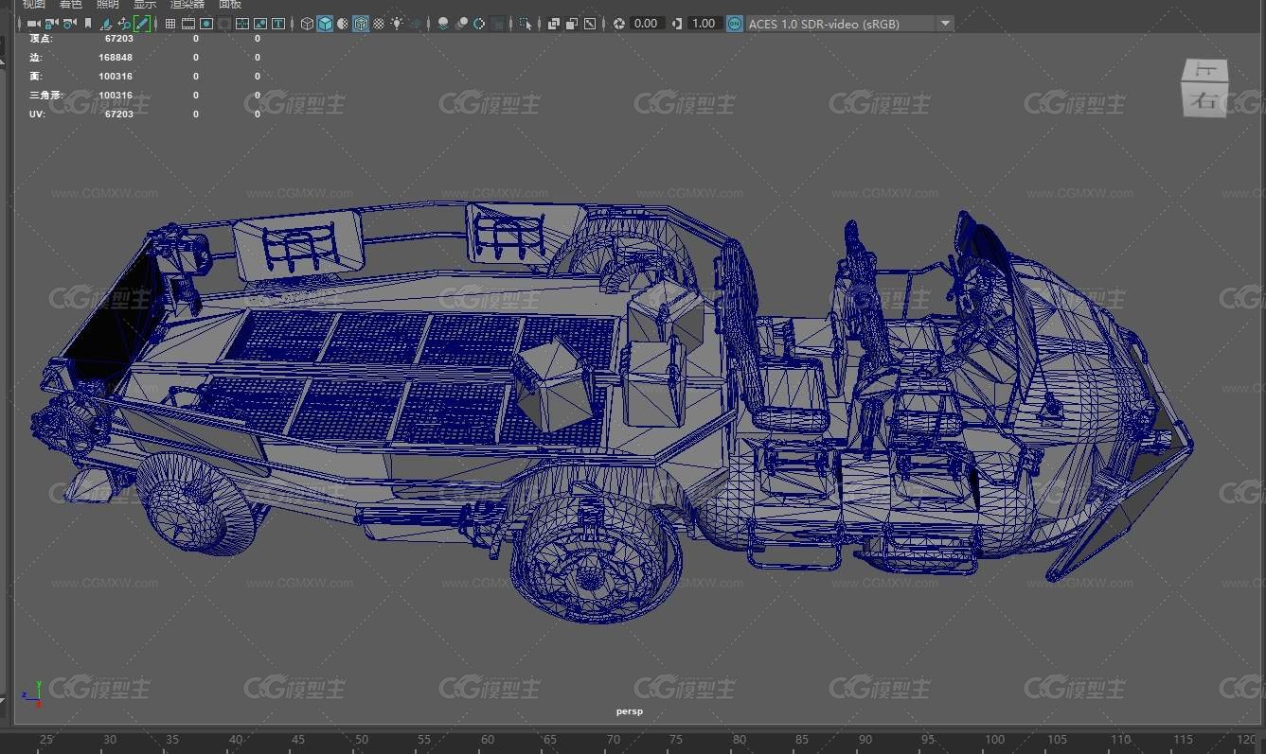Toggle the Film Gate icon
Viewport: 1266px width, 754px height.
pyautogui.click(x=188, y=24)
